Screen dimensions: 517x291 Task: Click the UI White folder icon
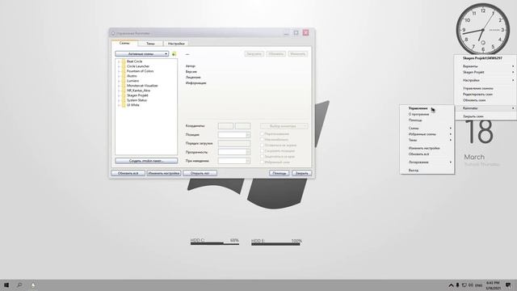124,105
